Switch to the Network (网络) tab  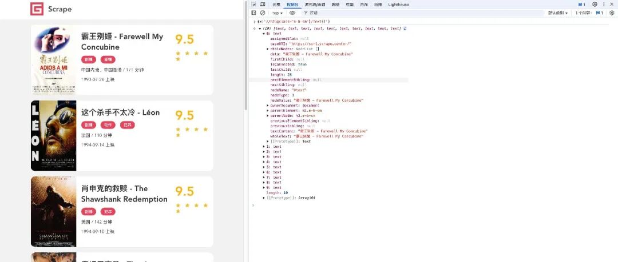[x=335, y=5]
